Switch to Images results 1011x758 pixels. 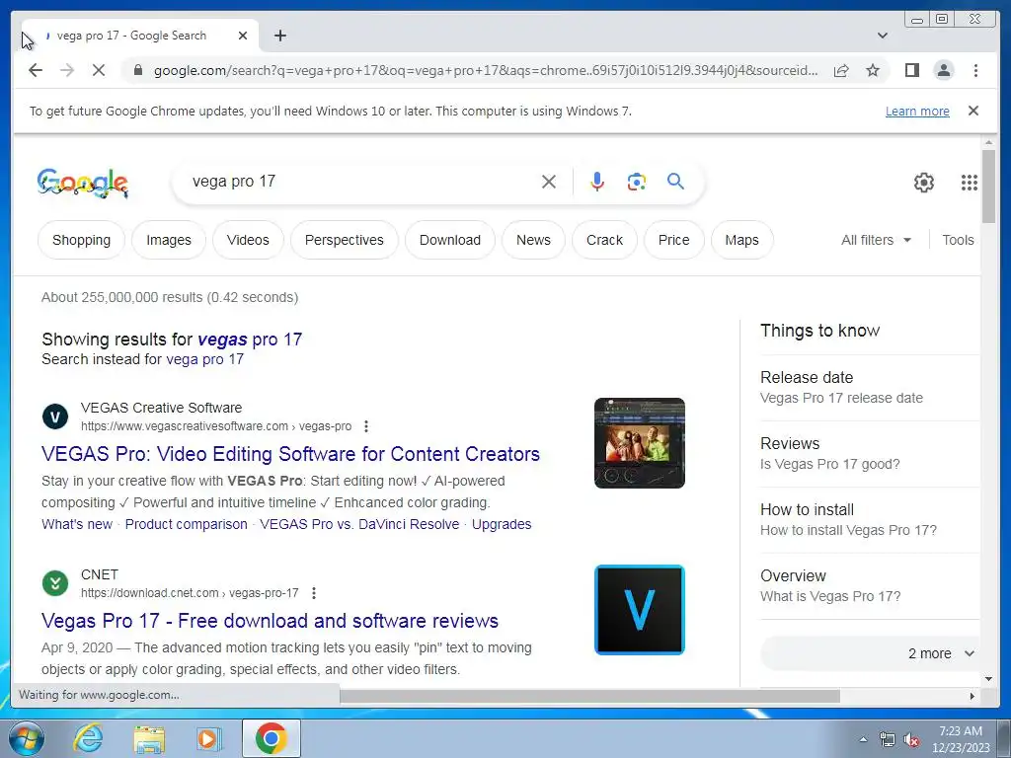tap(169, 240)
